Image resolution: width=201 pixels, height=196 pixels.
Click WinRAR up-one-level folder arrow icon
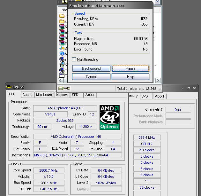(x=64, y=2)
